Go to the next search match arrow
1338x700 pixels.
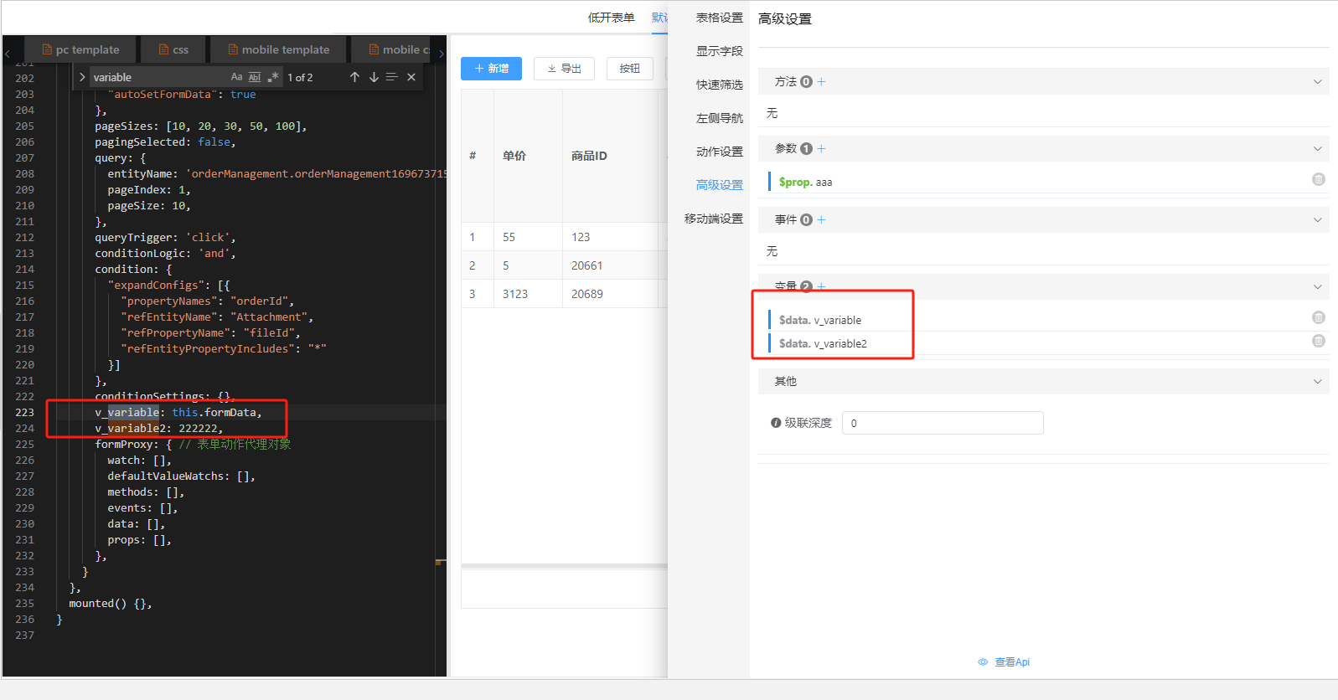click(374, 77)
